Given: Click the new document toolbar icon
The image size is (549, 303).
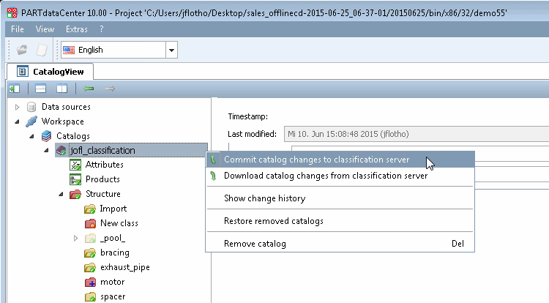Looking at the screenshot, I should (x=42, y=50).
